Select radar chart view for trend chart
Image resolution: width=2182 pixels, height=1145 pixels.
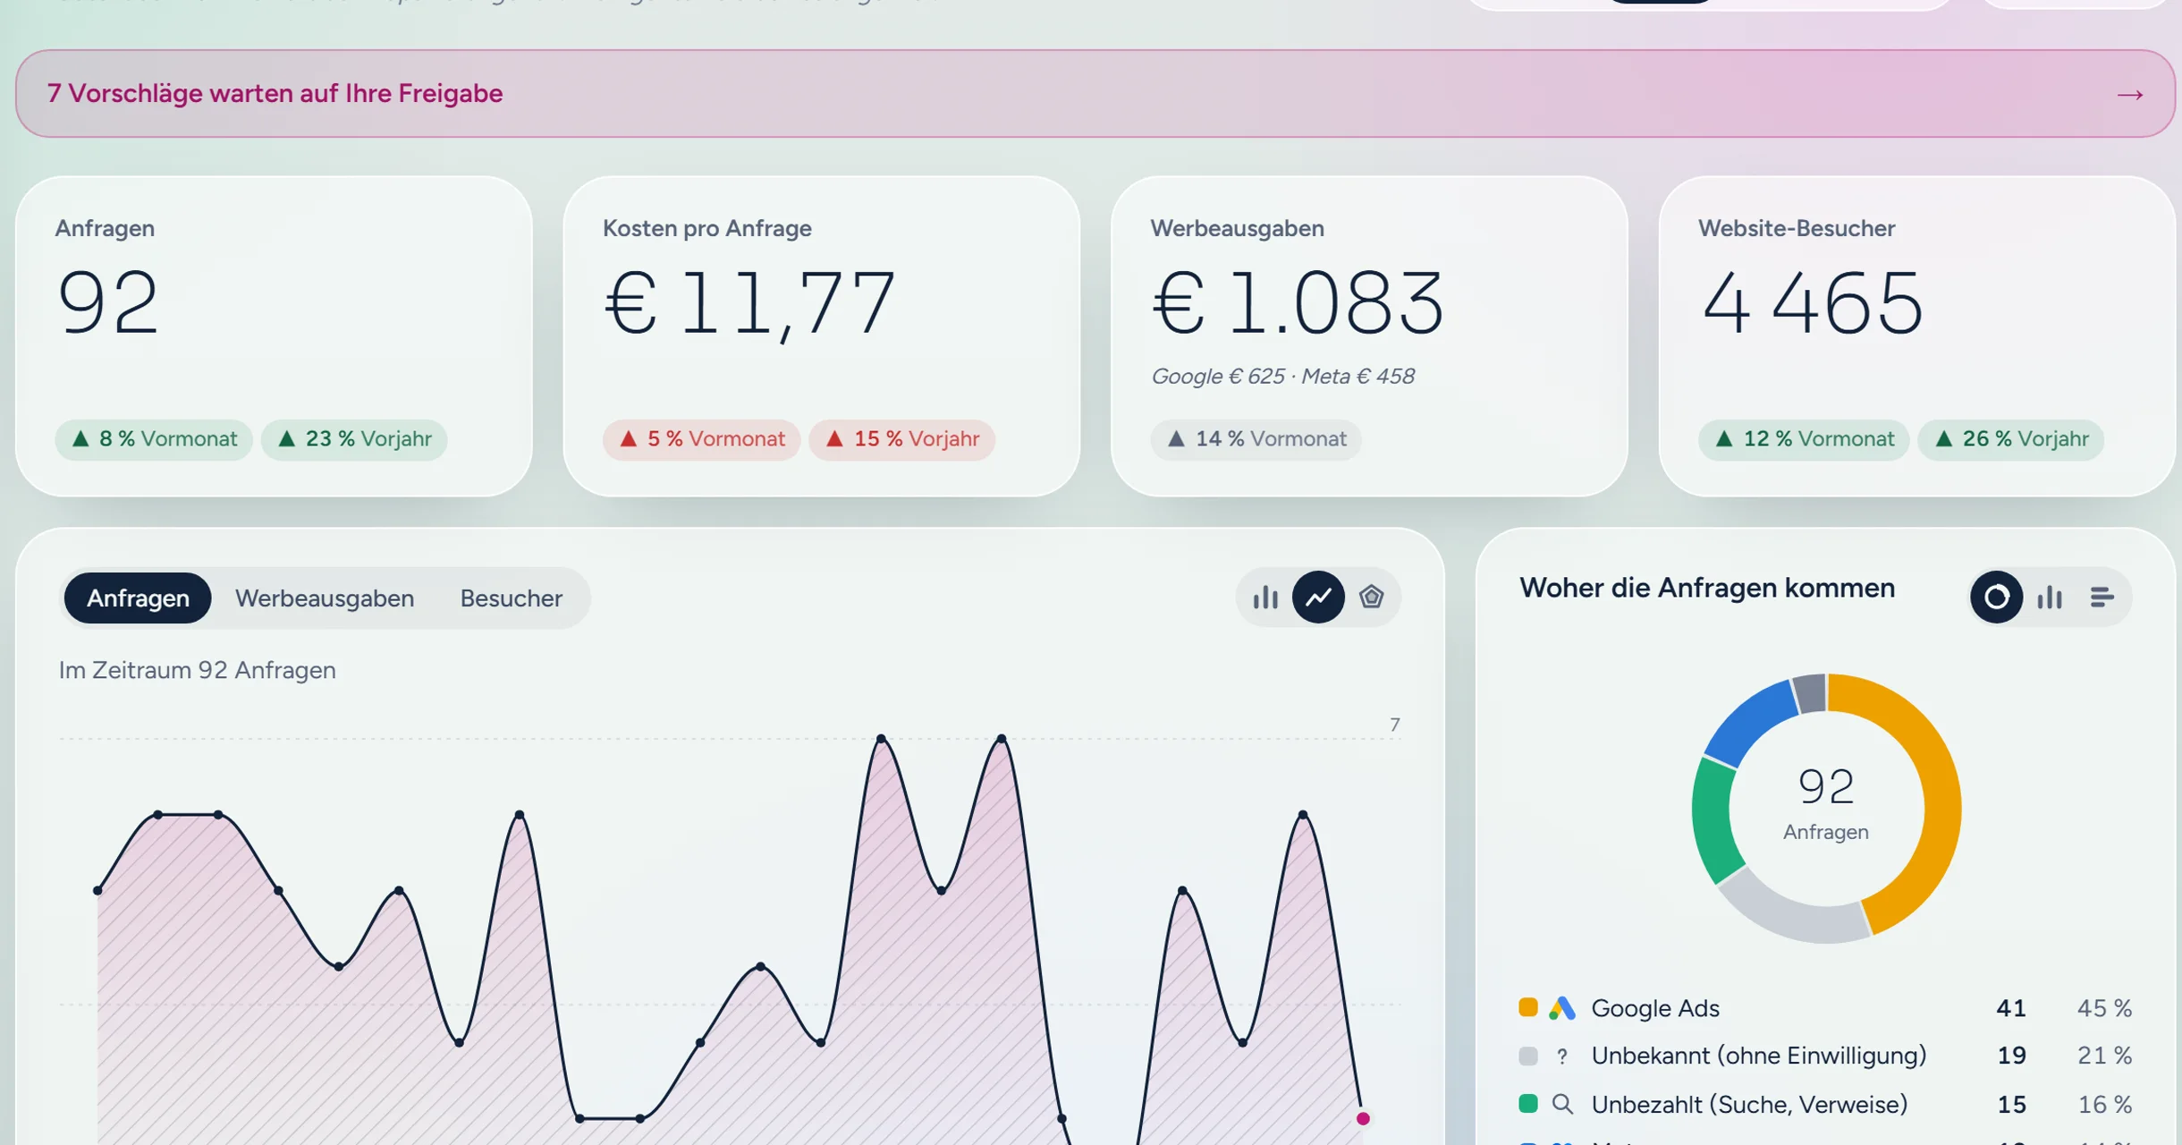coord(1371,597)
